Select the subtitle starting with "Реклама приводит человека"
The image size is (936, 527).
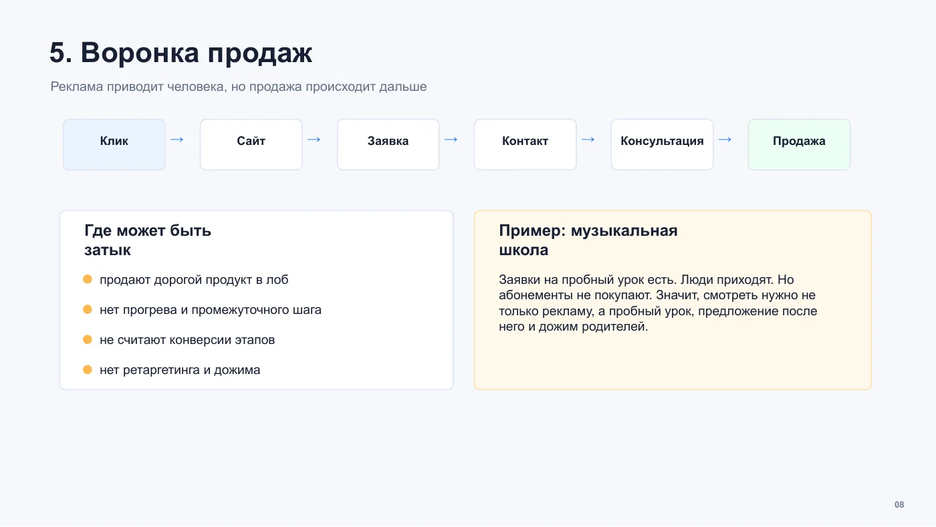(239, 87)
